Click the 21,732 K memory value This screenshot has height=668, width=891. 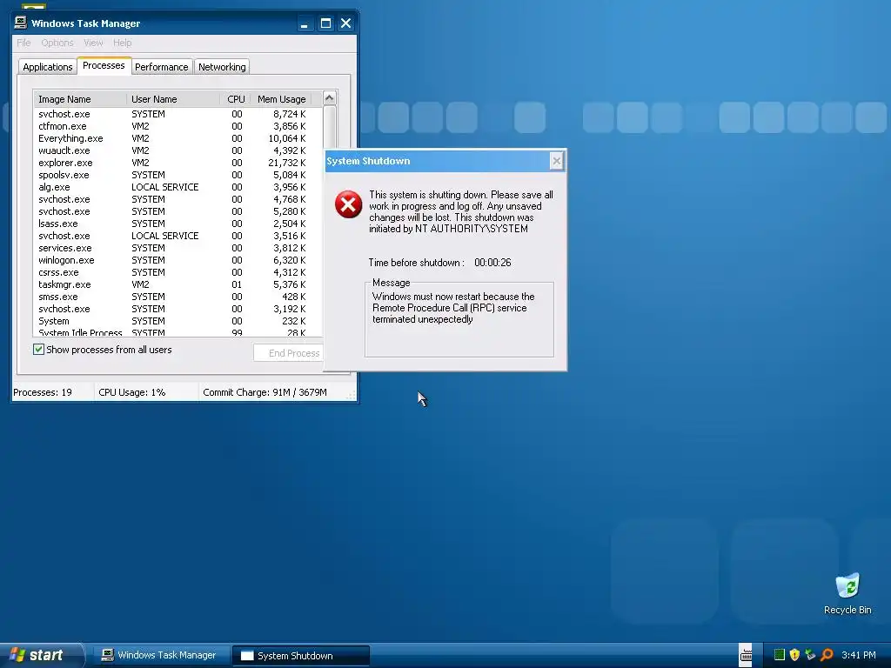click(x=287, y=163)
